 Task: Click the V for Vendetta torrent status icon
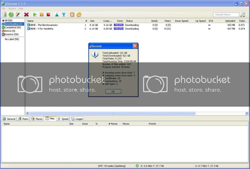tap(28, 29)
